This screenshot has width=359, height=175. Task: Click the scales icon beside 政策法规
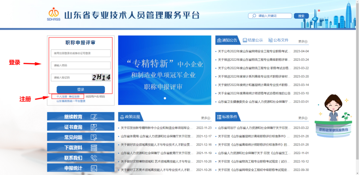tap(122, 117)
